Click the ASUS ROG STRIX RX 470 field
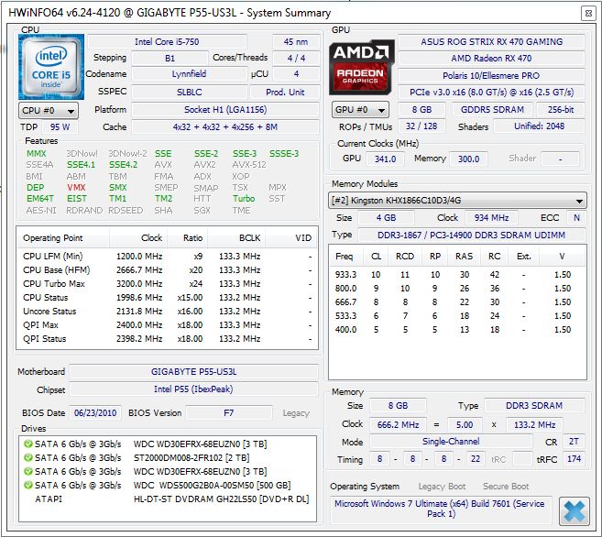This screenshot has height=537, width=602. [x=491, y=42]
